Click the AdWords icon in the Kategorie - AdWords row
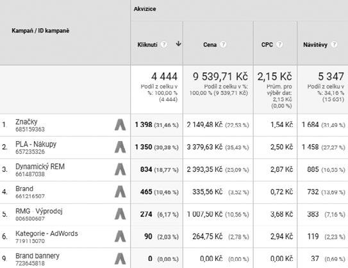 [120, 237]
